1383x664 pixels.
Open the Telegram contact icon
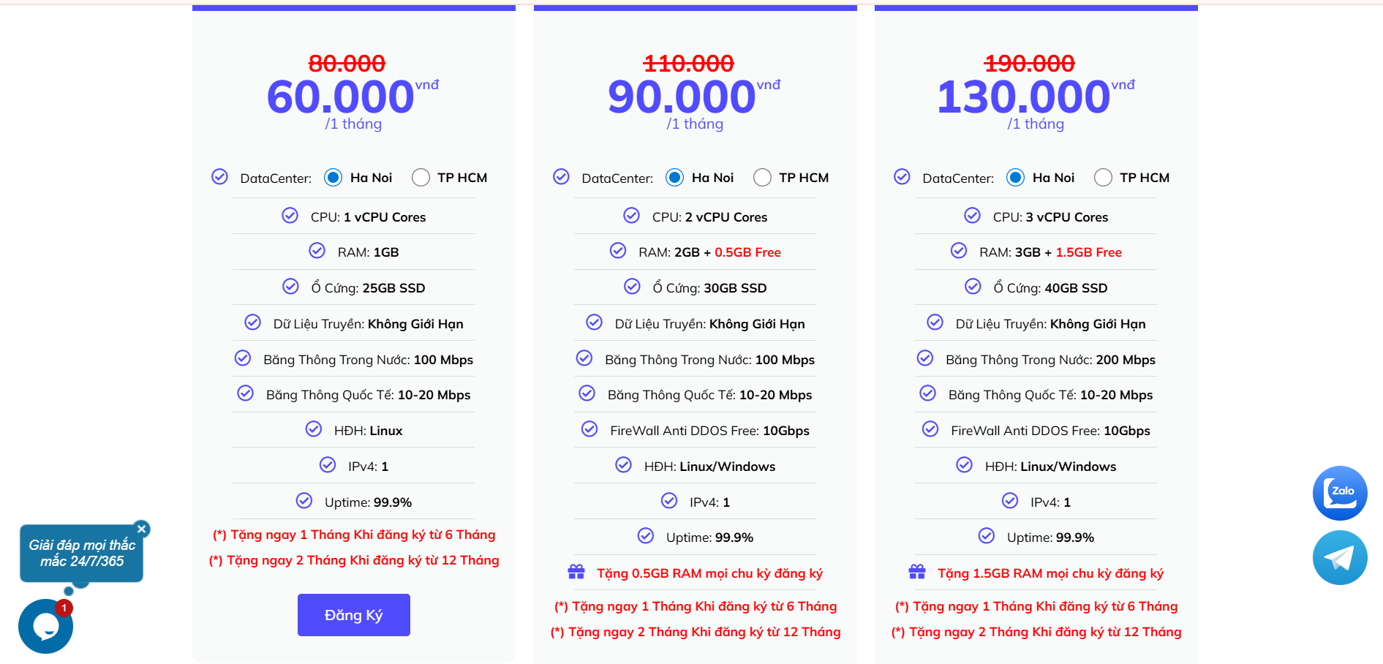[1339, 558]
